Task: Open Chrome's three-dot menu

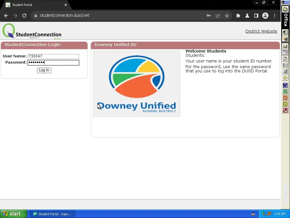Action: click(x=274, y=16)
